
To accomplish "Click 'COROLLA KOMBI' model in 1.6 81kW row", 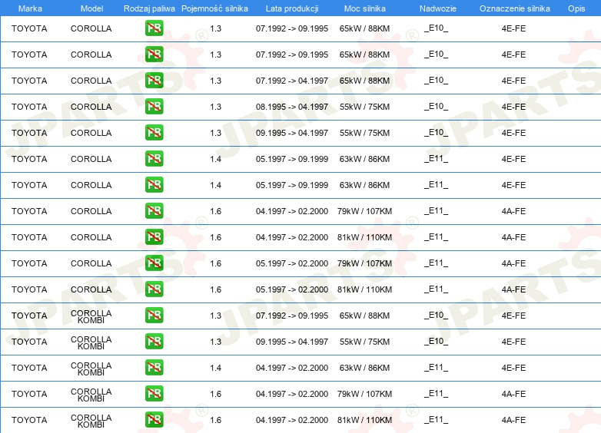I will tap(91, 421).
